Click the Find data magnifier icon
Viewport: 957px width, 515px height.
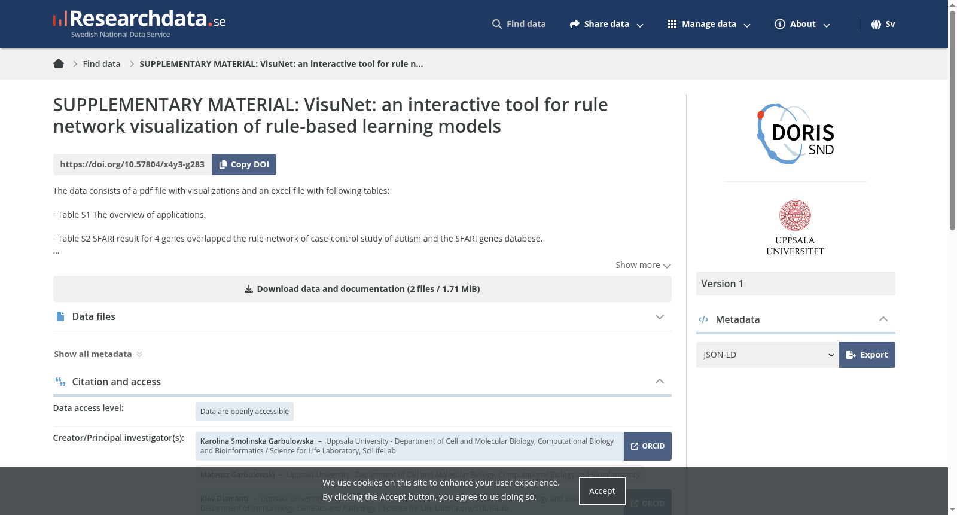(x=497, y=24)
